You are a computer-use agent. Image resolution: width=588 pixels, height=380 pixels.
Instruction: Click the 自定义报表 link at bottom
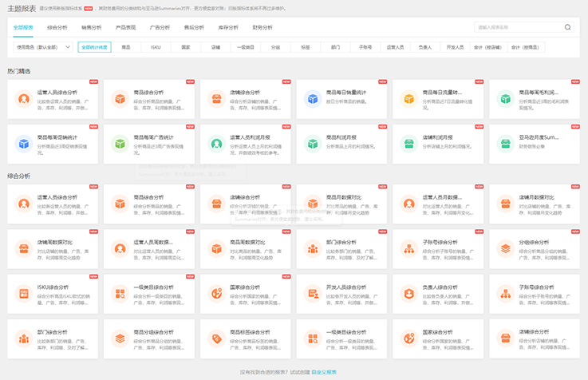[324, 372]
